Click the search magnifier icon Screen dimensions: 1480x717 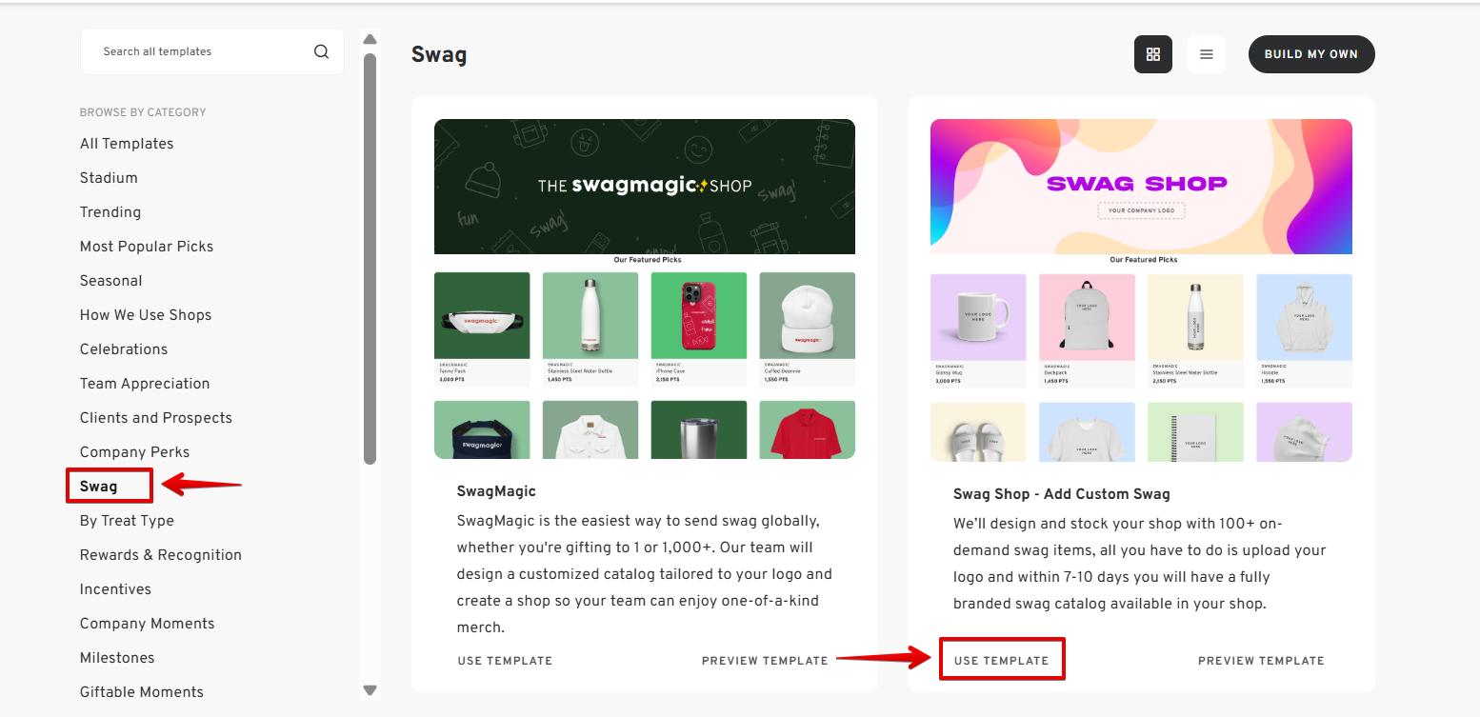click(x=321, y=51)
